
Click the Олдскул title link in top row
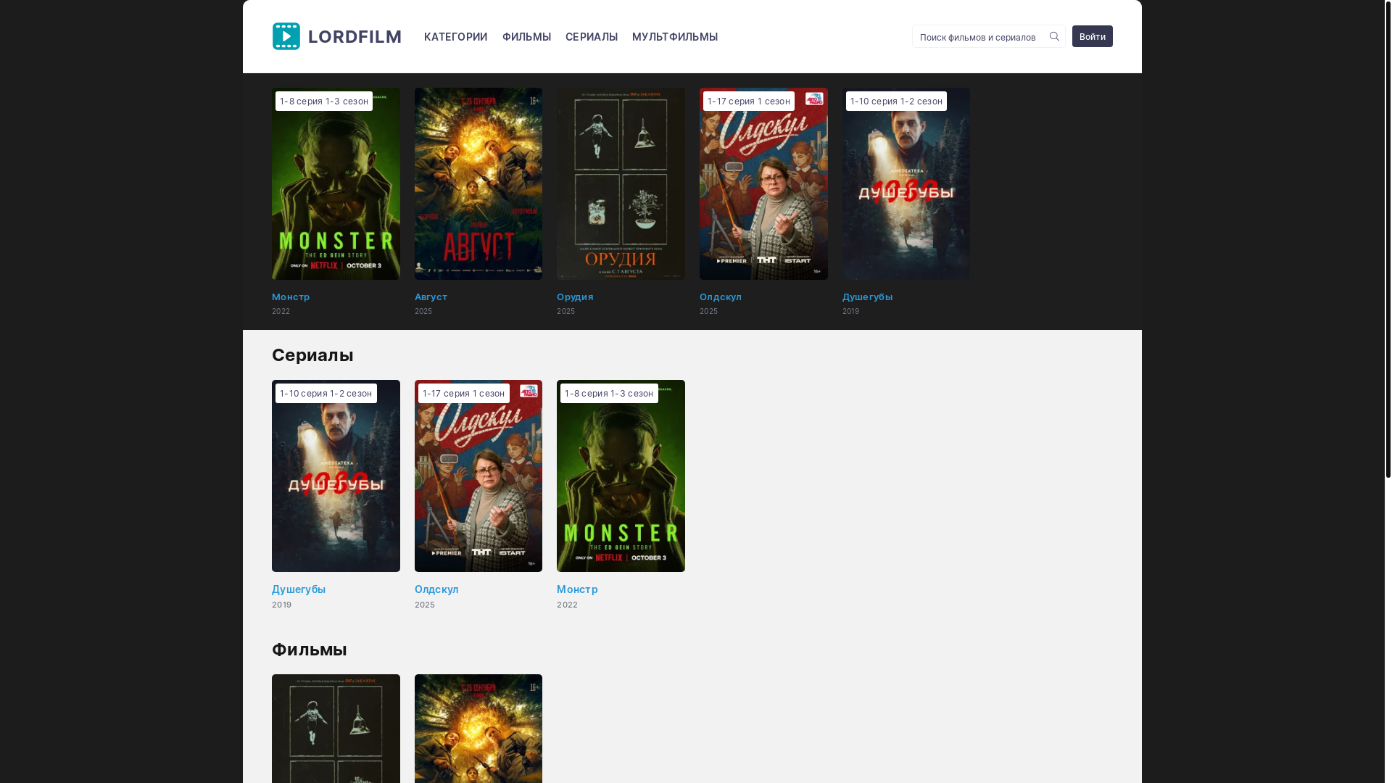(x=721, y=297)
